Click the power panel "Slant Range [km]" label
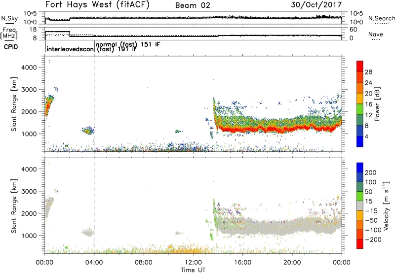 [x=14, y=104]
